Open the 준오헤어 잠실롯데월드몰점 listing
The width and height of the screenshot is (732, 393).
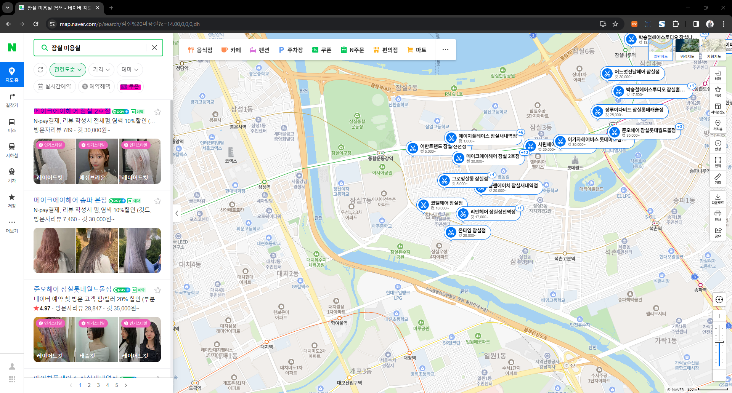72,289
